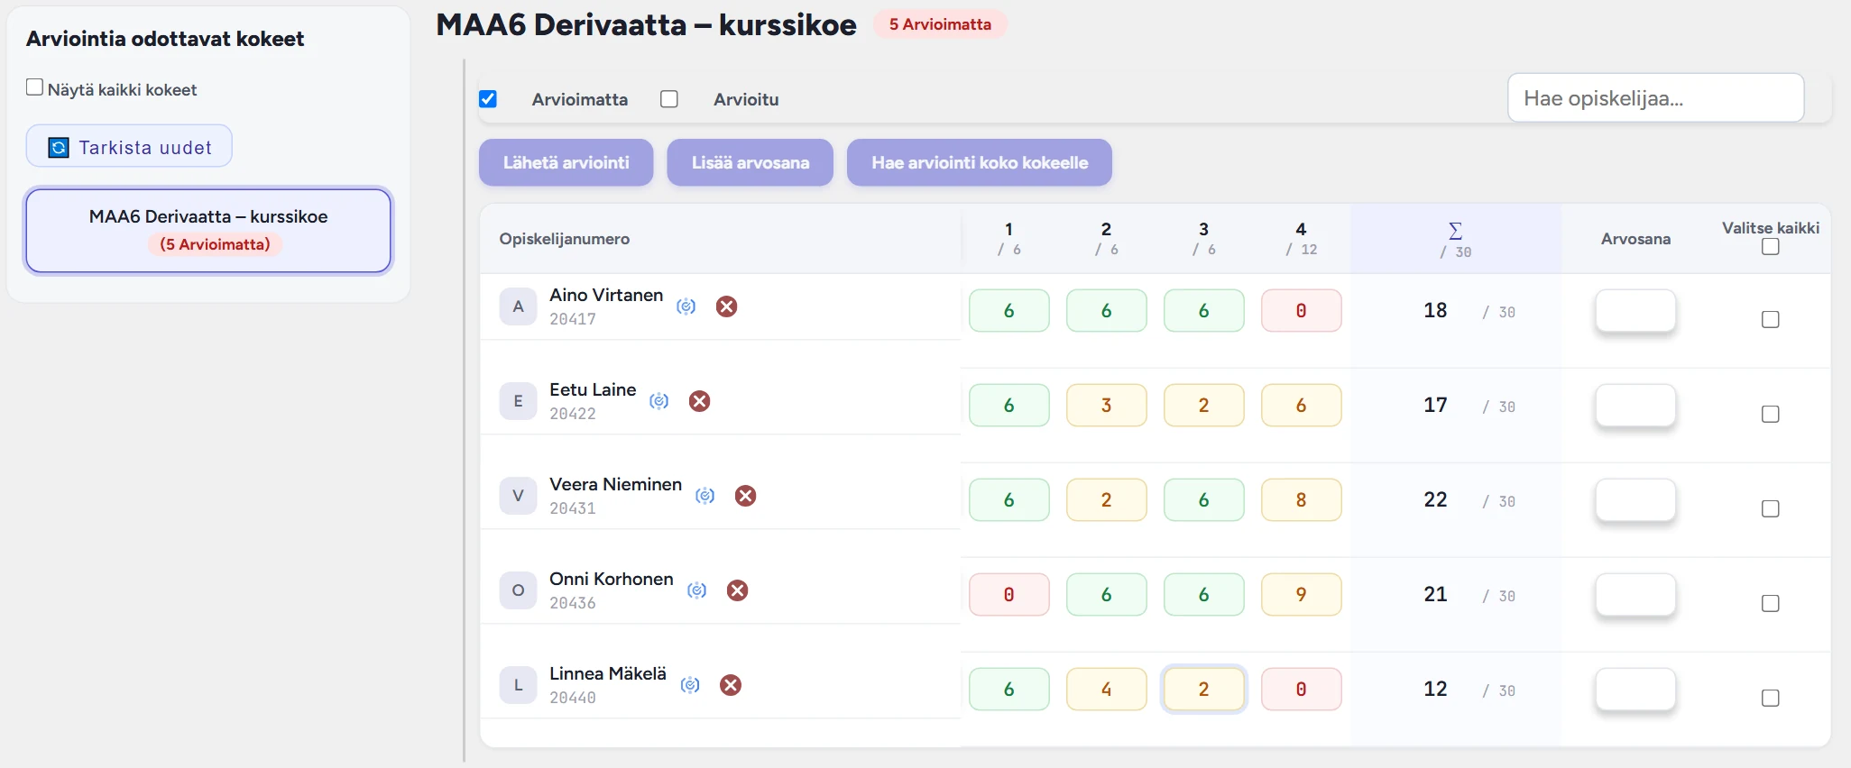Image resolution: width=1851 pixels, height=768 pixels.
Task: Click the red X icon beside Eetu Laine
Action: click(x=699, y=401)
